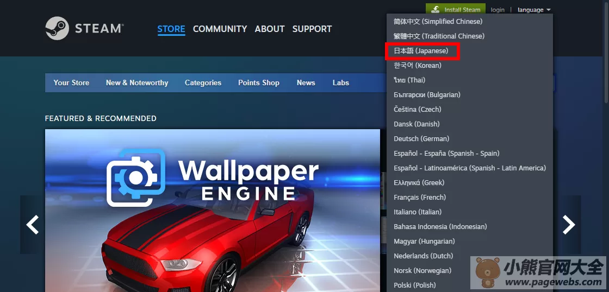Choose Italiano (Italian) language
This screenshot has width=609, height=292.
tap(470, 212)
